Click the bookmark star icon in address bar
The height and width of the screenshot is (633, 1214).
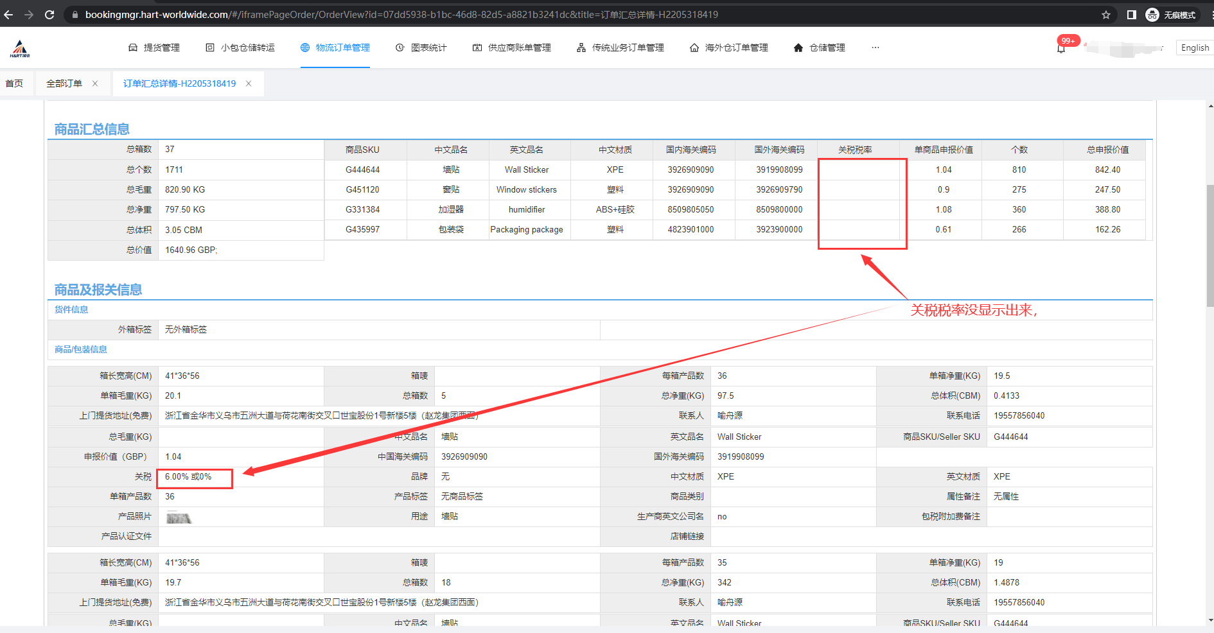[1106, 15]
